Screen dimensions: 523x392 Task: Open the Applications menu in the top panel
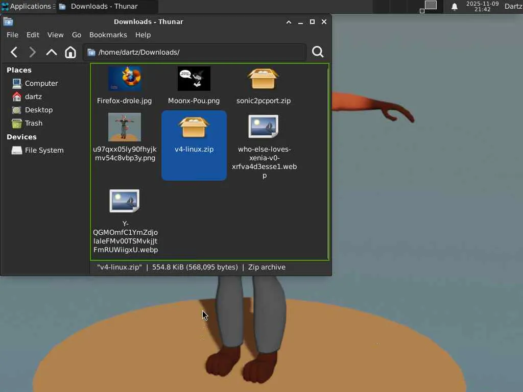[x=28, y=6]
